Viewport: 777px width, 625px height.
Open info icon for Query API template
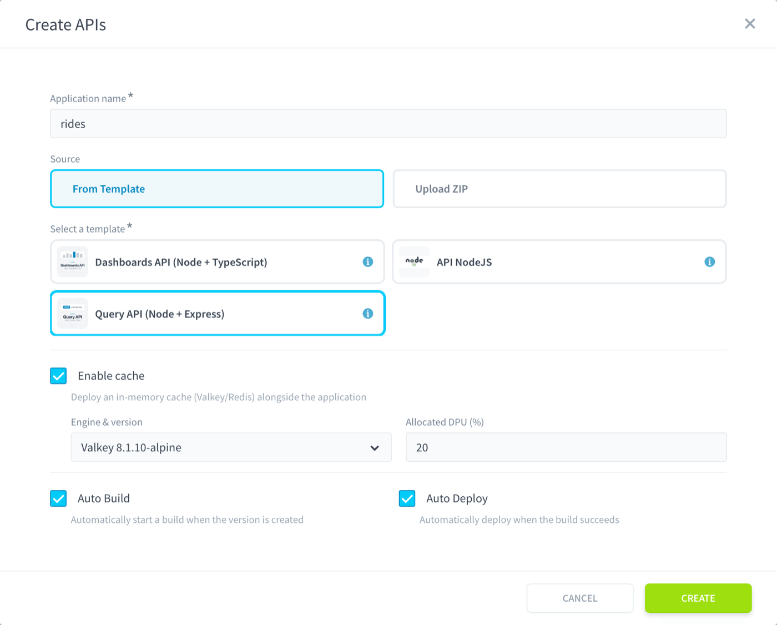(368, 314)
